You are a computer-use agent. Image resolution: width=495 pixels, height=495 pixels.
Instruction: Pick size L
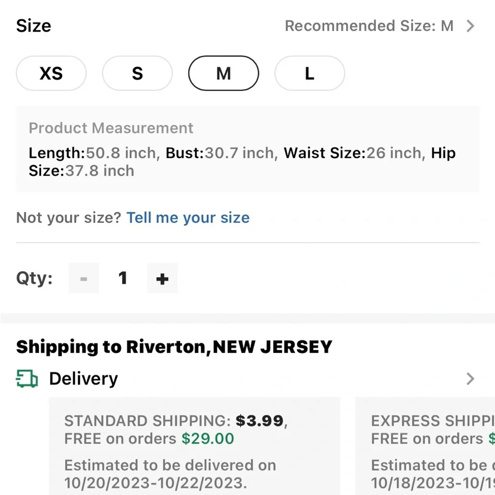(x=309, y=74)
